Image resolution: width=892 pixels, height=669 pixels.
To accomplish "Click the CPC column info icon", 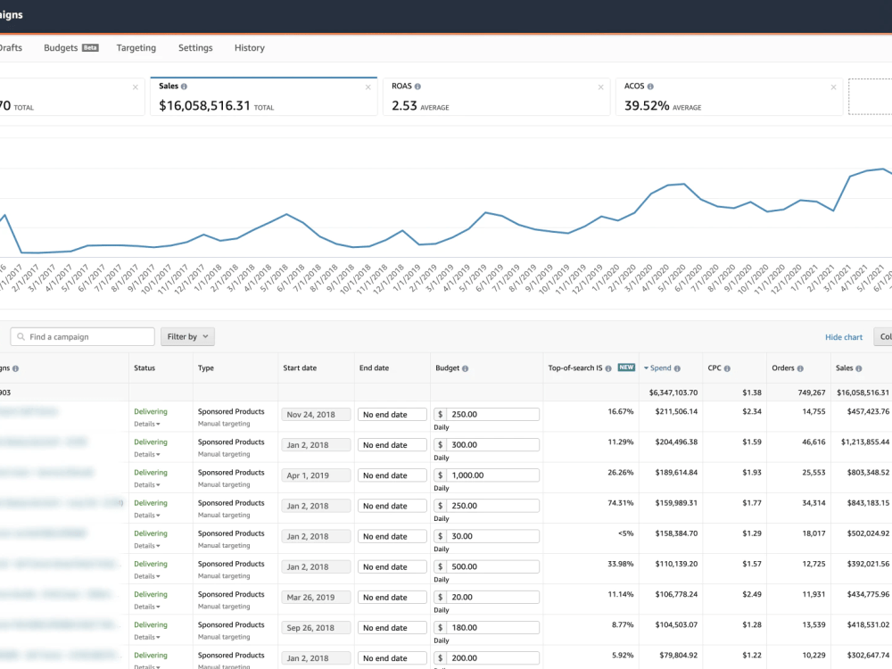I will coord(727,368).
